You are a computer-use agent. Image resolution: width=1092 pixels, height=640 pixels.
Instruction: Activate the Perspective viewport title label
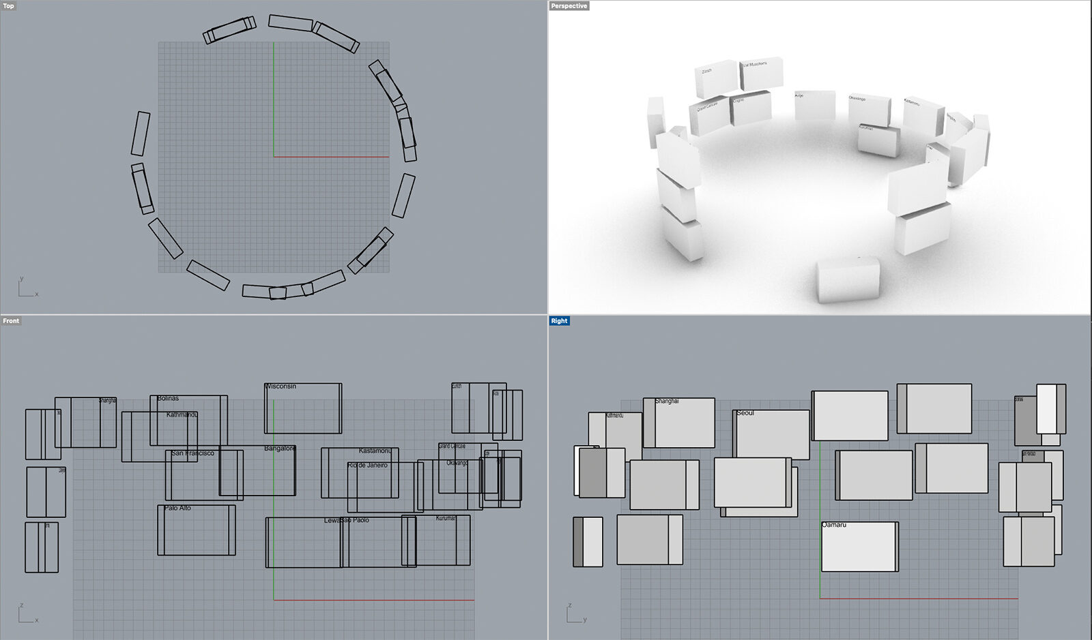pyautogui.click(x=569, y=5)
